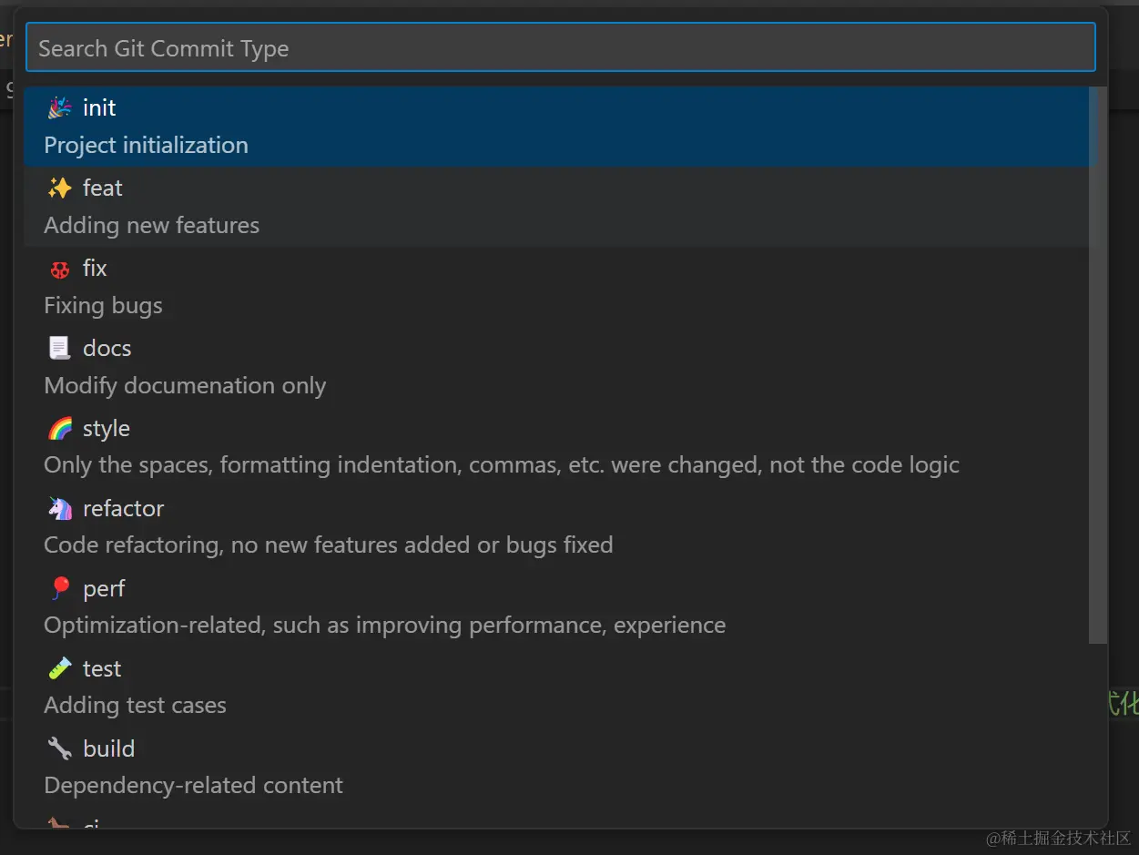Choose the 'Adding test cases' description
This screenshot has width=1139, height=855.
point(136,706)
